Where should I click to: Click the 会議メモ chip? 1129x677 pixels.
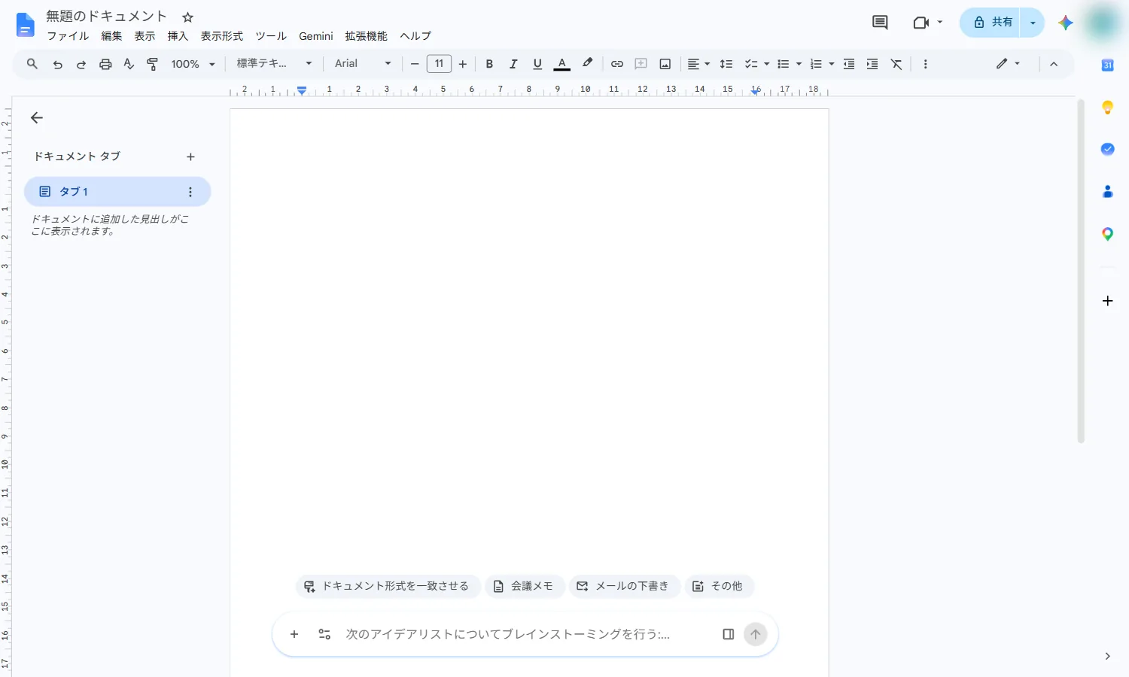pyautogui.click(x=525, y=586)
